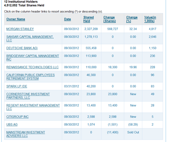Select Deutsche Bank shares held 555,458
169x142 pixels.
point(91,48)
